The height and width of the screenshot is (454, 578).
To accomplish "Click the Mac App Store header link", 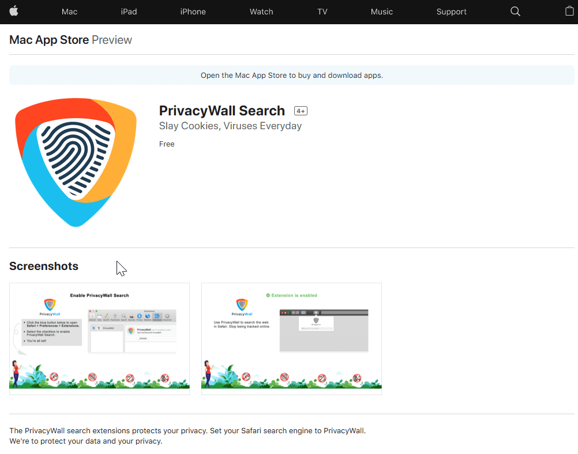I will tap(49, 40).
